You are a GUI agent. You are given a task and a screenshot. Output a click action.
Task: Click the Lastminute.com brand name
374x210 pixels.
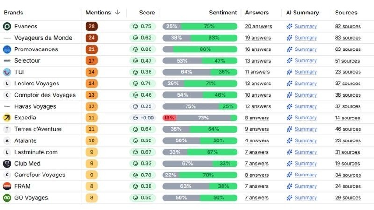tap(36, 152)
